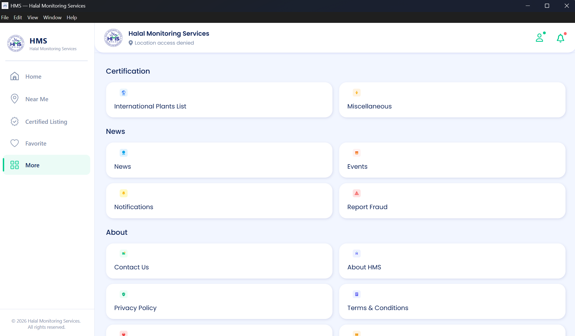The image size is (575, 336).
Task: Open the Terms & Conditions card
Action: [452, 301]
